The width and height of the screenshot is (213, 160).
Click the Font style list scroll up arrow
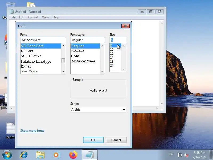pos(102,46)
